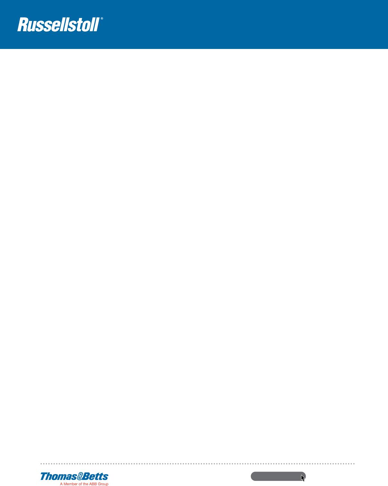
Task: Click the registered trademark symbol beside Russellstoll
Action: (x=102, y=19)
